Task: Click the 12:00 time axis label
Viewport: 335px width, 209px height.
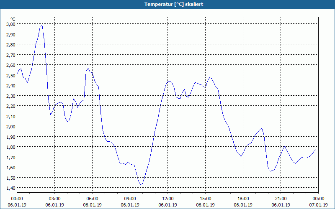Action: click(x=168, y=199)
